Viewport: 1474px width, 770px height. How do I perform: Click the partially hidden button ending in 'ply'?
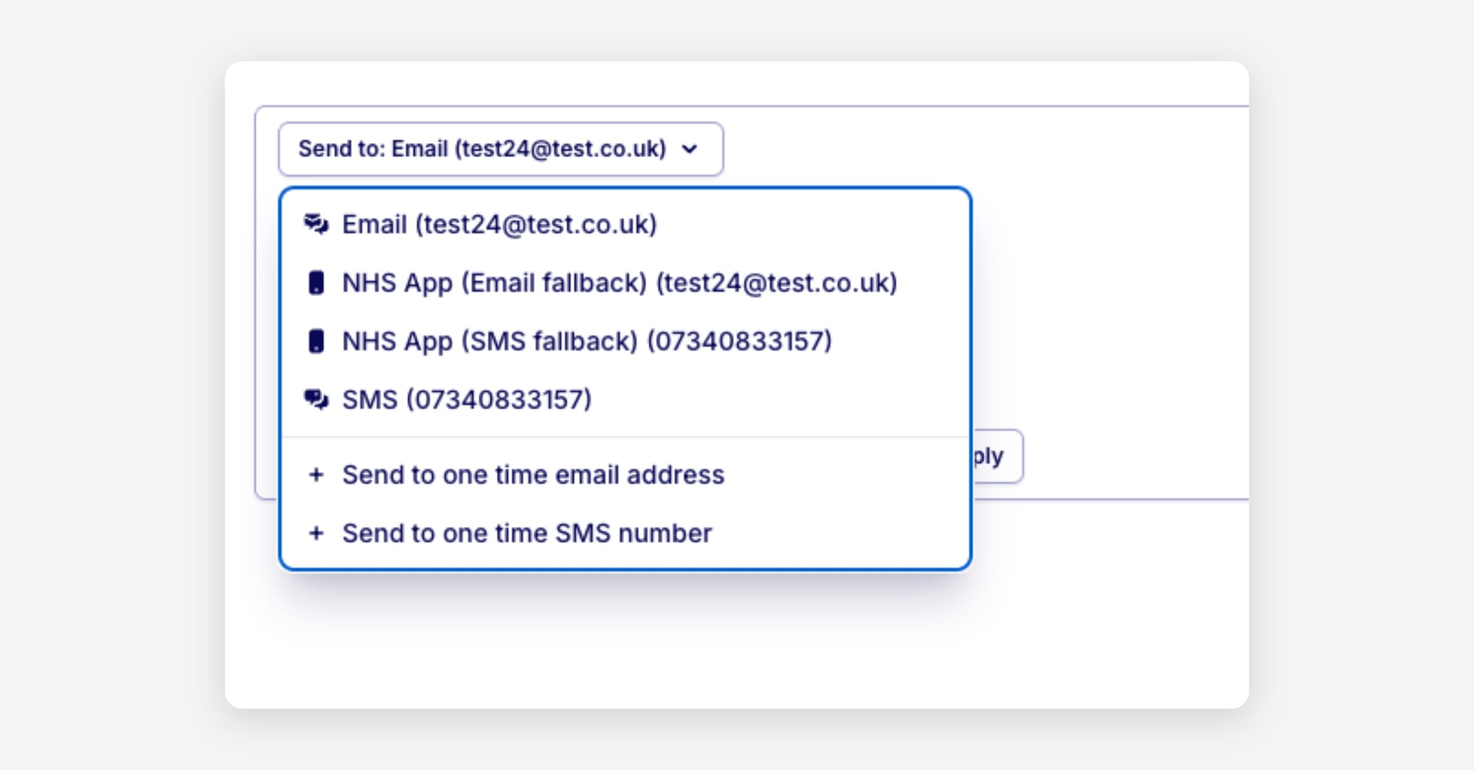pyautogui.click(x=996, y=456)
